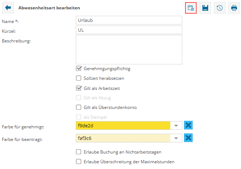Click into the Beschreibung text area
The image size is (241, 169).
[x=128, y=50]
